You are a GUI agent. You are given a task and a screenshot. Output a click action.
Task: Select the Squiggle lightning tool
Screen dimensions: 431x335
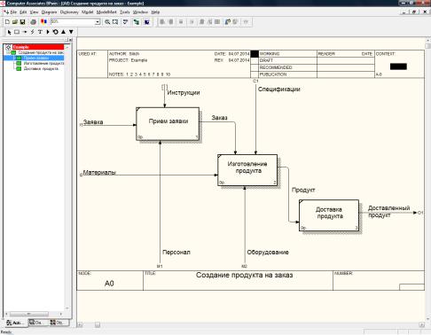[x=33, y=32]
